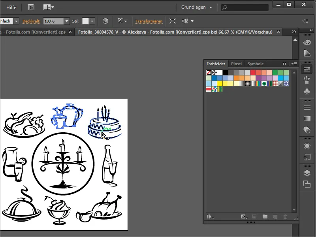Open the arrange documents dropdown
316x237 pixels.
point(49,8)
